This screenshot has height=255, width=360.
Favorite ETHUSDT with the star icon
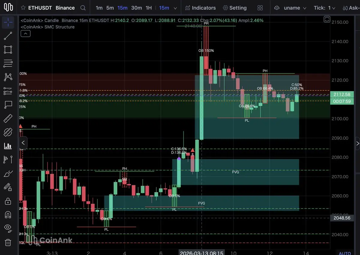(x=23, y=8)
